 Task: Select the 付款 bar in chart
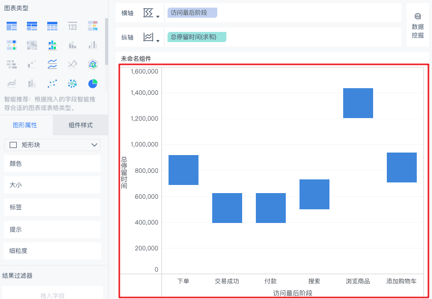point(271,208)
